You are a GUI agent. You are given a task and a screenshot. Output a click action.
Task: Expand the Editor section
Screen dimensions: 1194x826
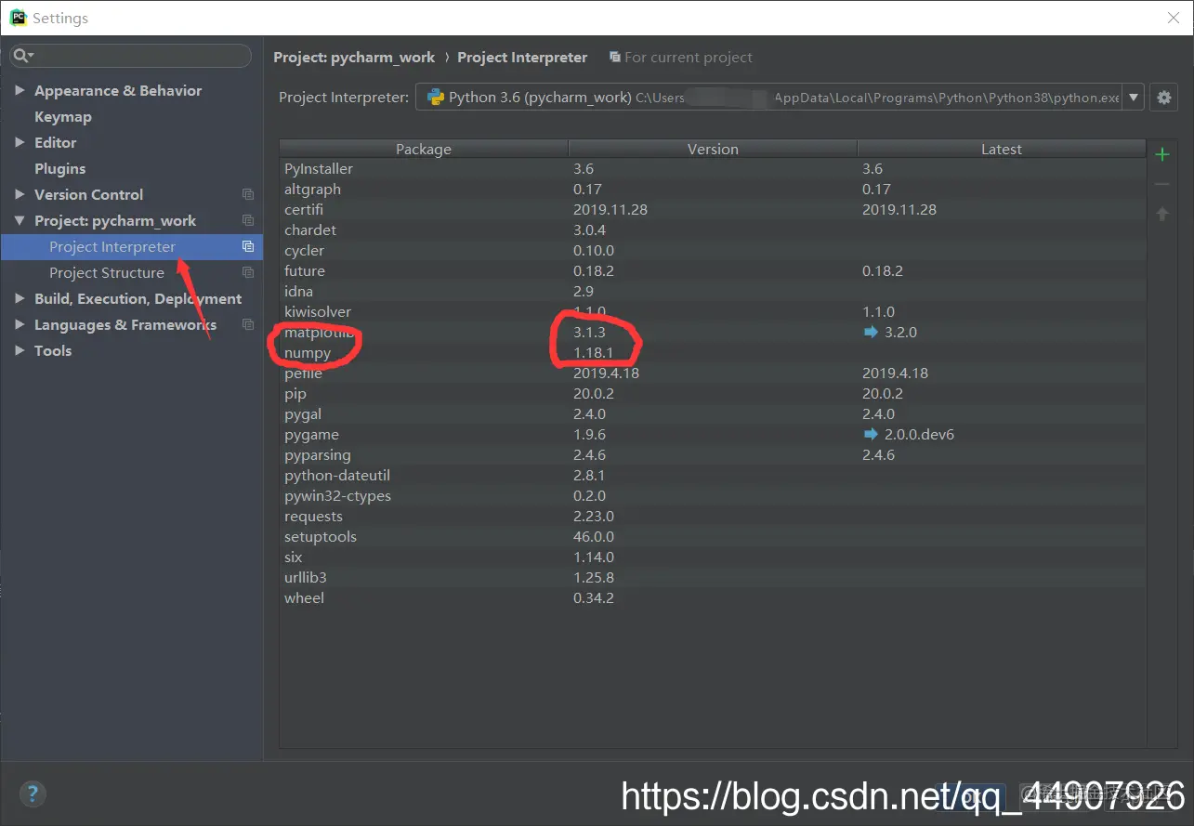(20, 142)
